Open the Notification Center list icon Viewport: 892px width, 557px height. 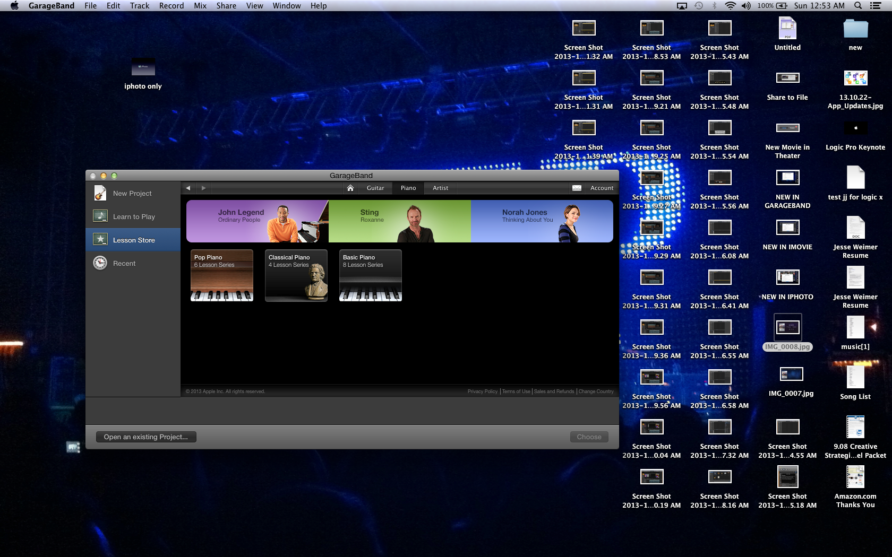[876, 5]
